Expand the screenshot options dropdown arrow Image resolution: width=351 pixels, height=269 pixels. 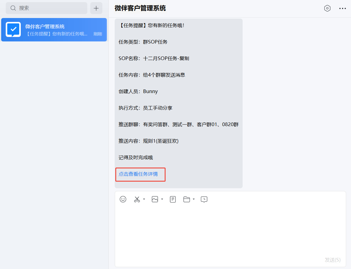[x=144, y=199]
